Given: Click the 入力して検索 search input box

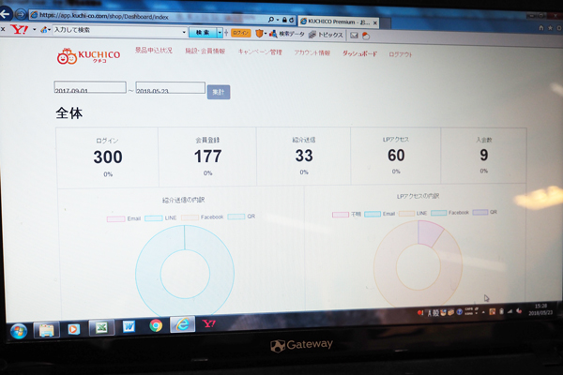Looking at the screenshot, I should click(x=117, y=31).
